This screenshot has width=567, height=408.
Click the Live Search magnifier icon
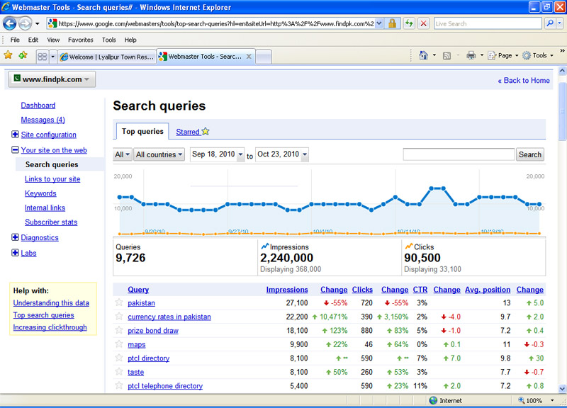(550, 24)
